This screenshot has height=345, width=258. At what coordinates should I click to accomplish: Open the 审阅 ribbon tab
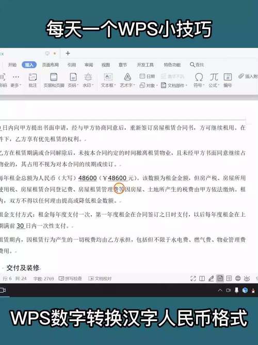(89, 65)
